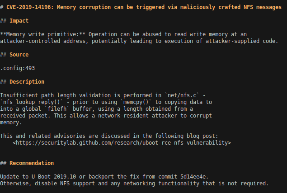The image size is (287, 193).
Task: Click the net/nfs.c file name
Action: pyautogui.click(x=183, y=95)
